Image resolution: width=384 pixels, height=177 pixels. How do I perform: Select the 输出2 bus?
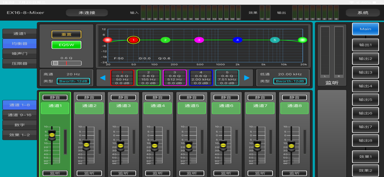coord(366,59)
